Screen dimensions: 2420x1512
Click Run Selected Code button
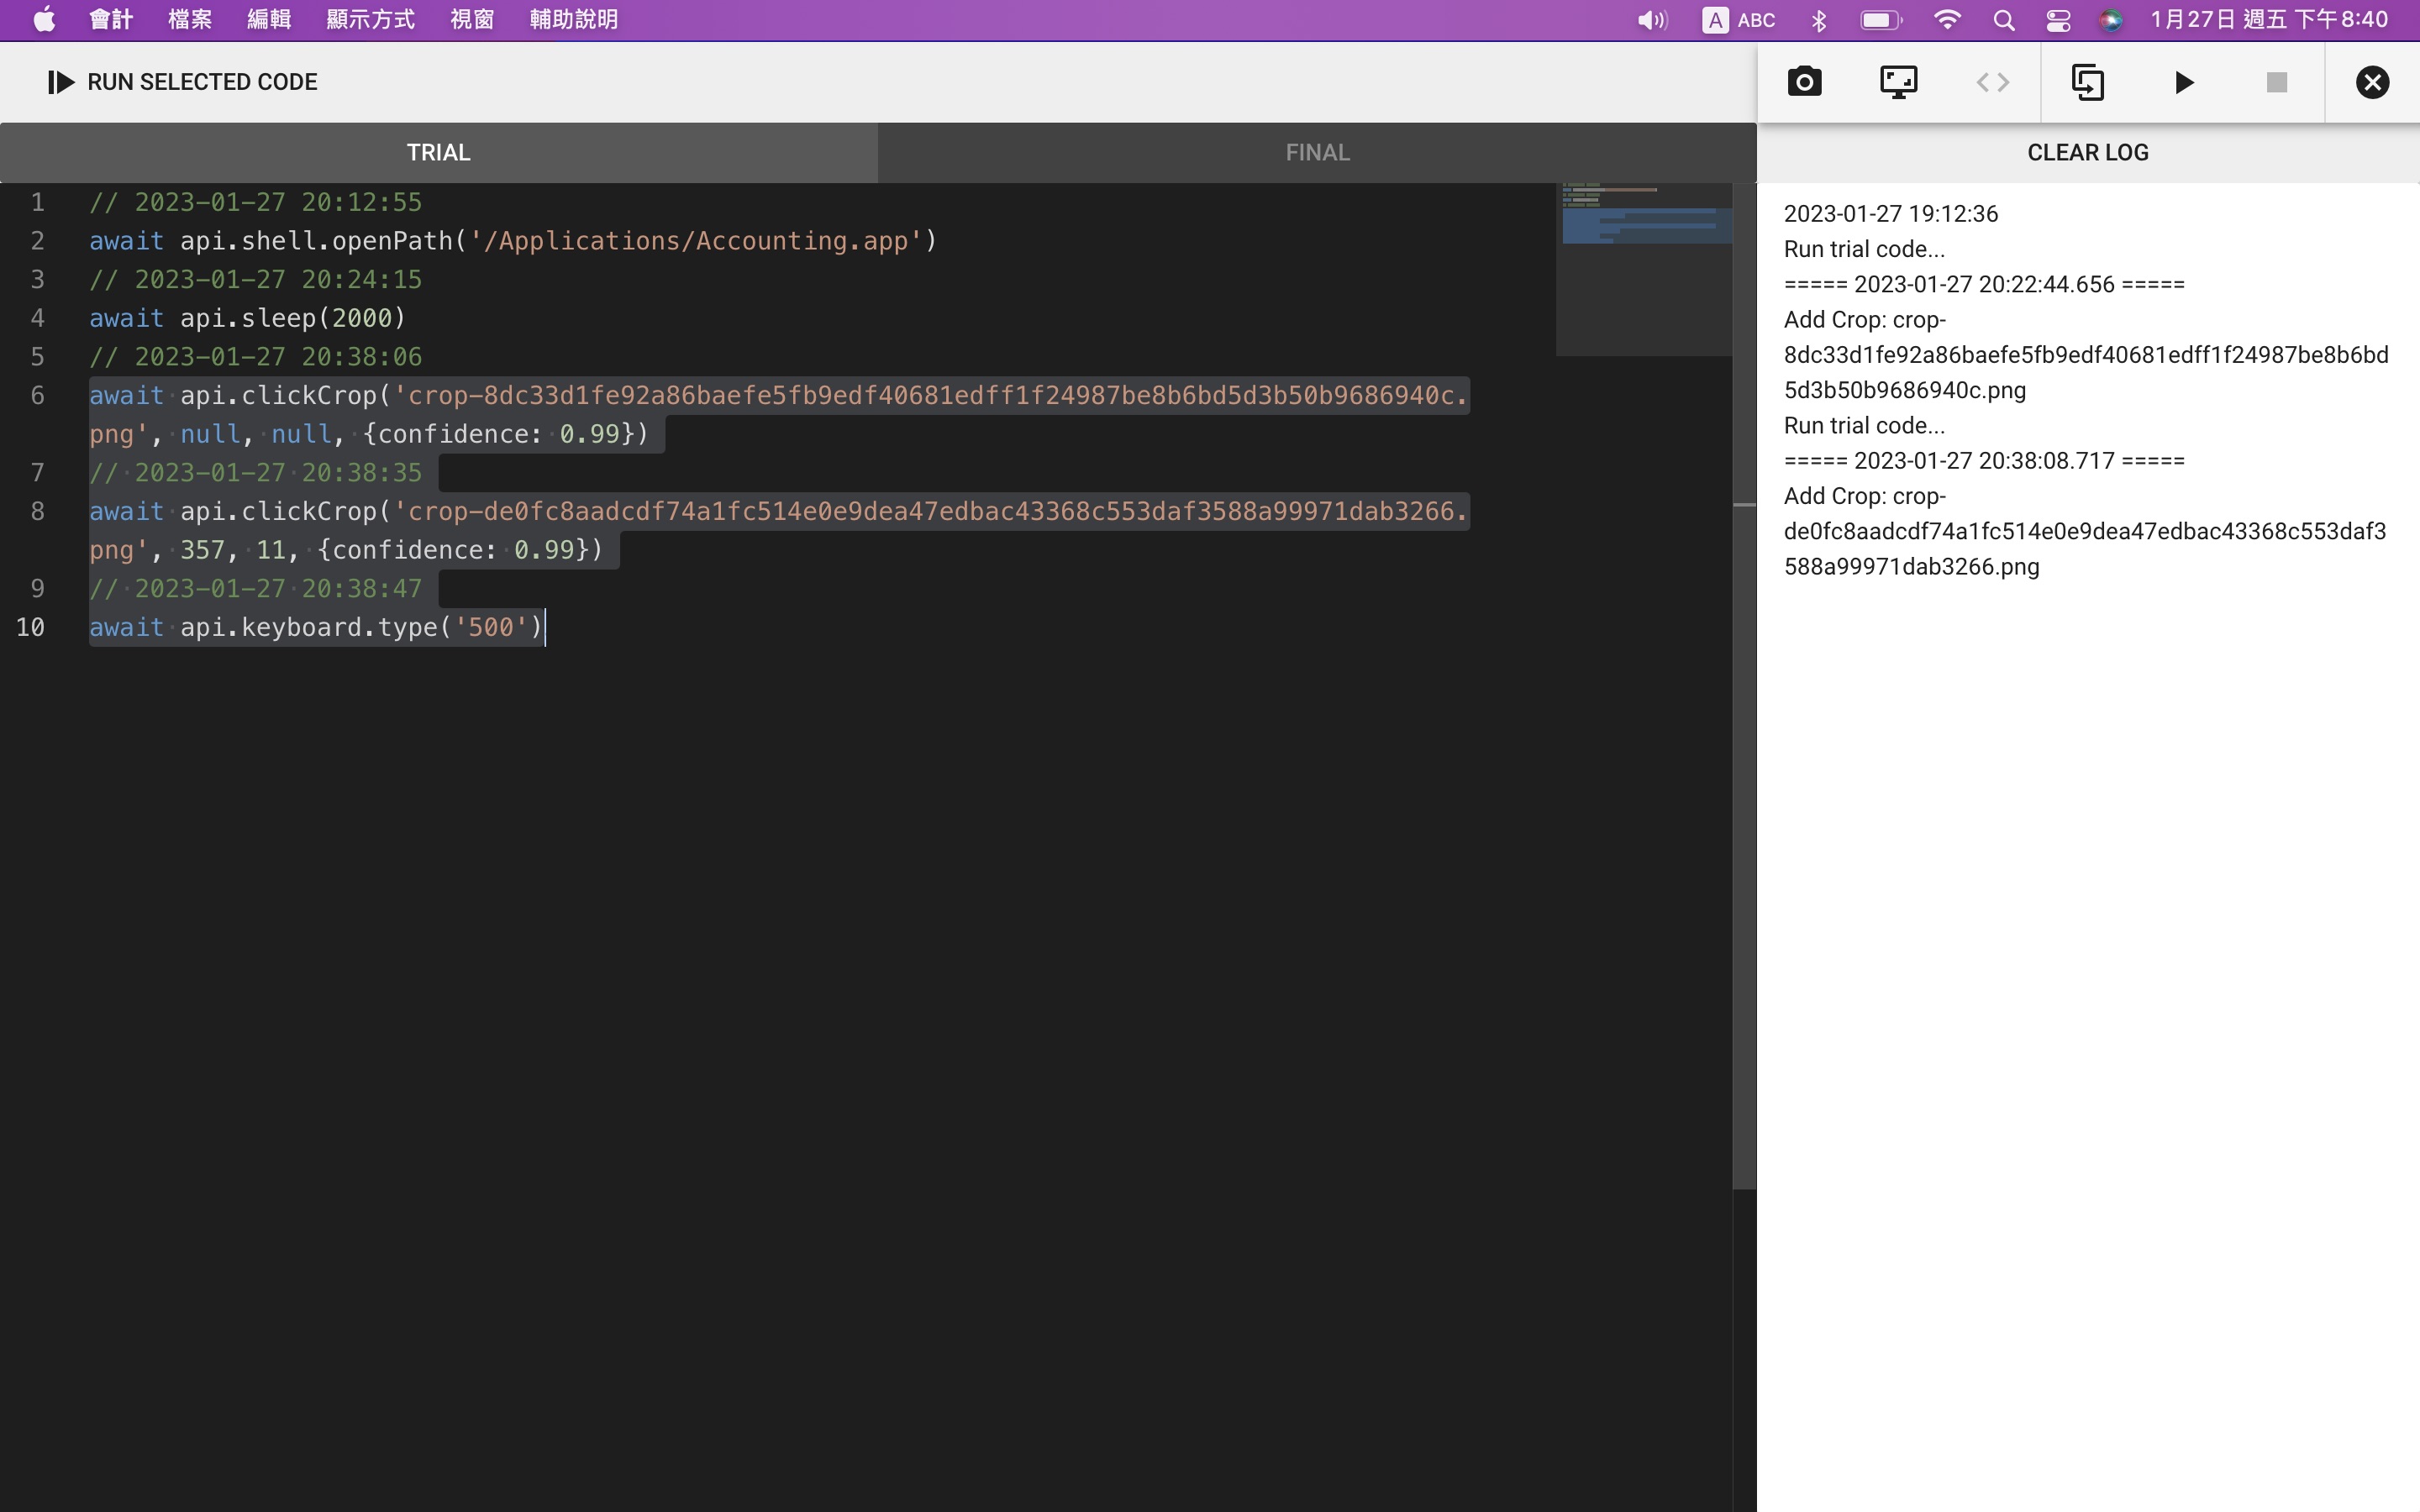tap(183, 82)
